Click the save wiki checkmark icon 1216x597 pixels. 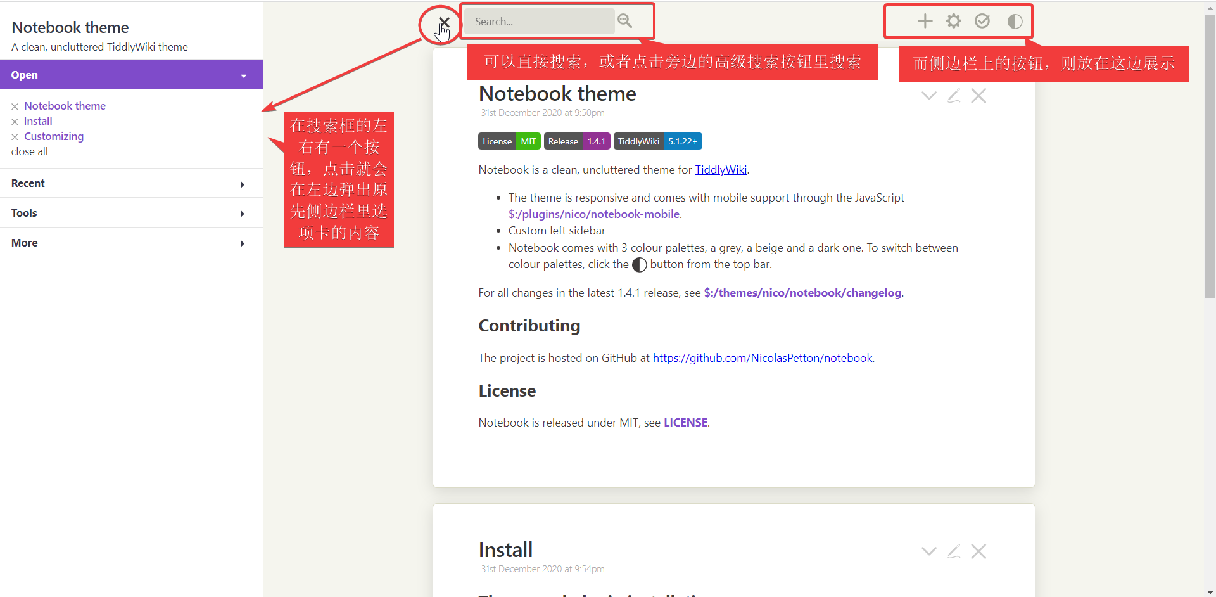click(982, 21)
